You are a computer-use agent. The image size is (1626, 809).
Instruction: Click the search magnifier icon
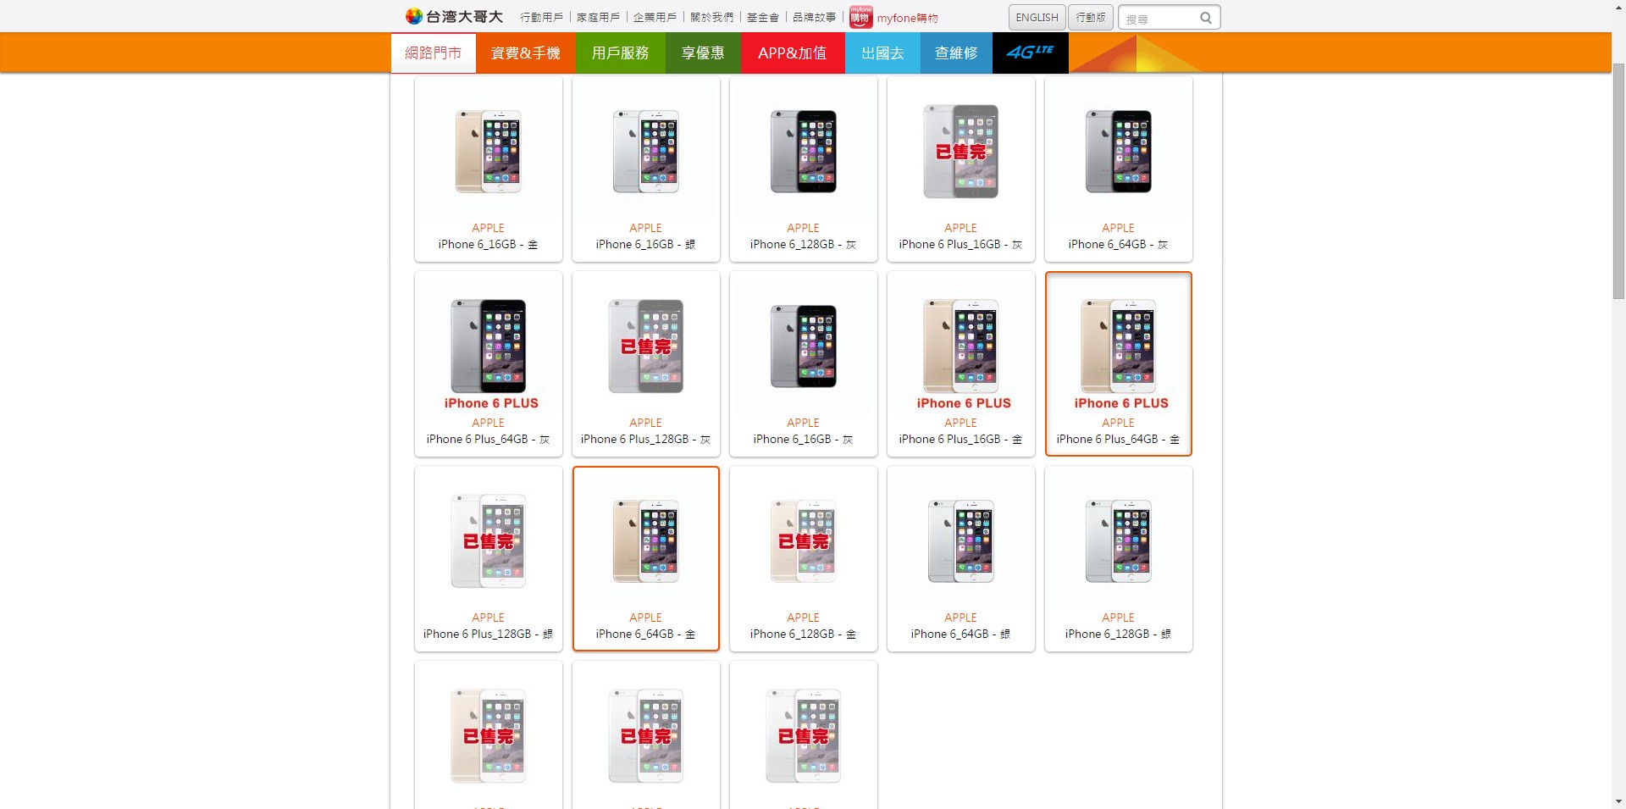tap(1206, 18)
